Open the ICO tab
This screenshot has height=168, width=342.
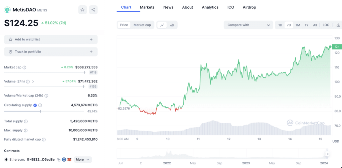[231, 7]
